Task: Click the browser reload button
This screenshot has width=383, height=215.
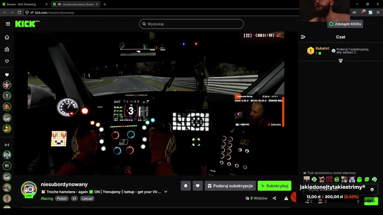Action: 19,13
